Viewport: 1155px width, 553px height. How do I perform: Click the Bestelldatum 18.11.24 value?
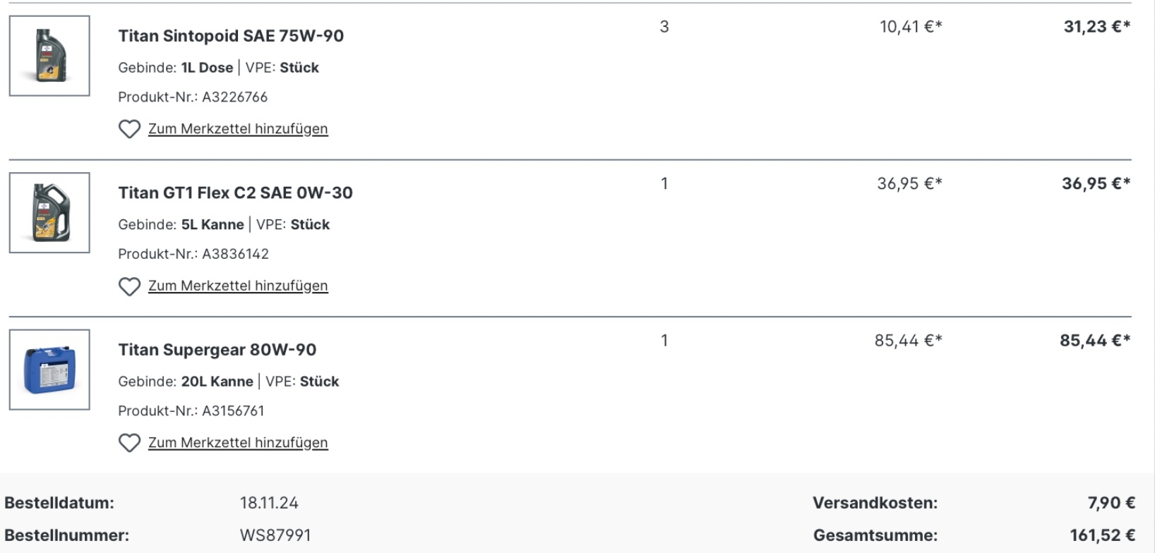tap(269, 503)
